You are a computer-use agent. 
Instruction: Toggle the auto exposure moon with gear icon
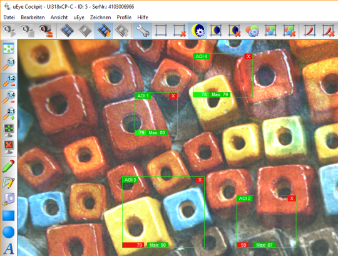click(x=198, y=31)
